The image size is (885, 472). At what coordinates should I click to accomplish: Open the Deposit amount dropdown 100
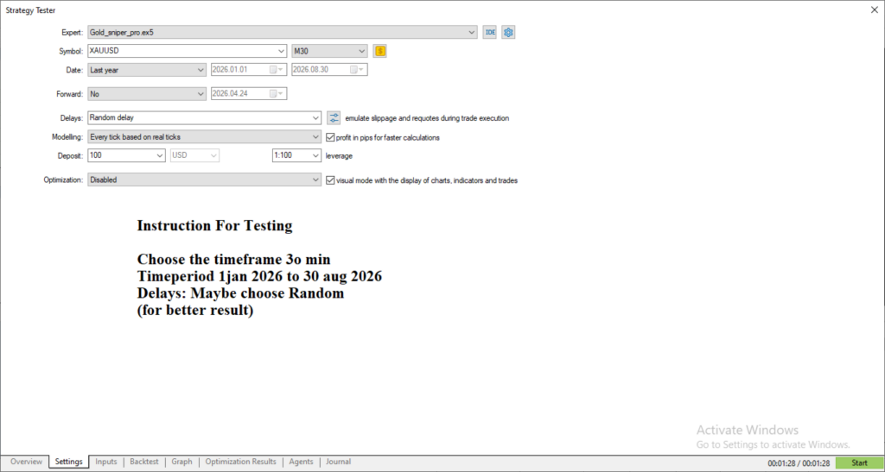126,155
